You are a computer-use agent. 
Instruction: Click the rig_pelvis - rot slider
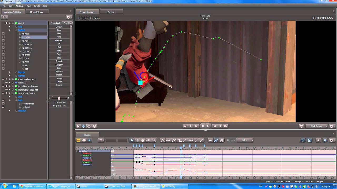pyautogui.click(x=59, y=106)
